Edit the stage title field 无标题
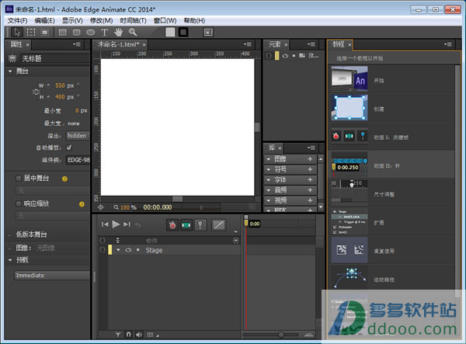The image size is (466, 344). (x=56, y=58)
